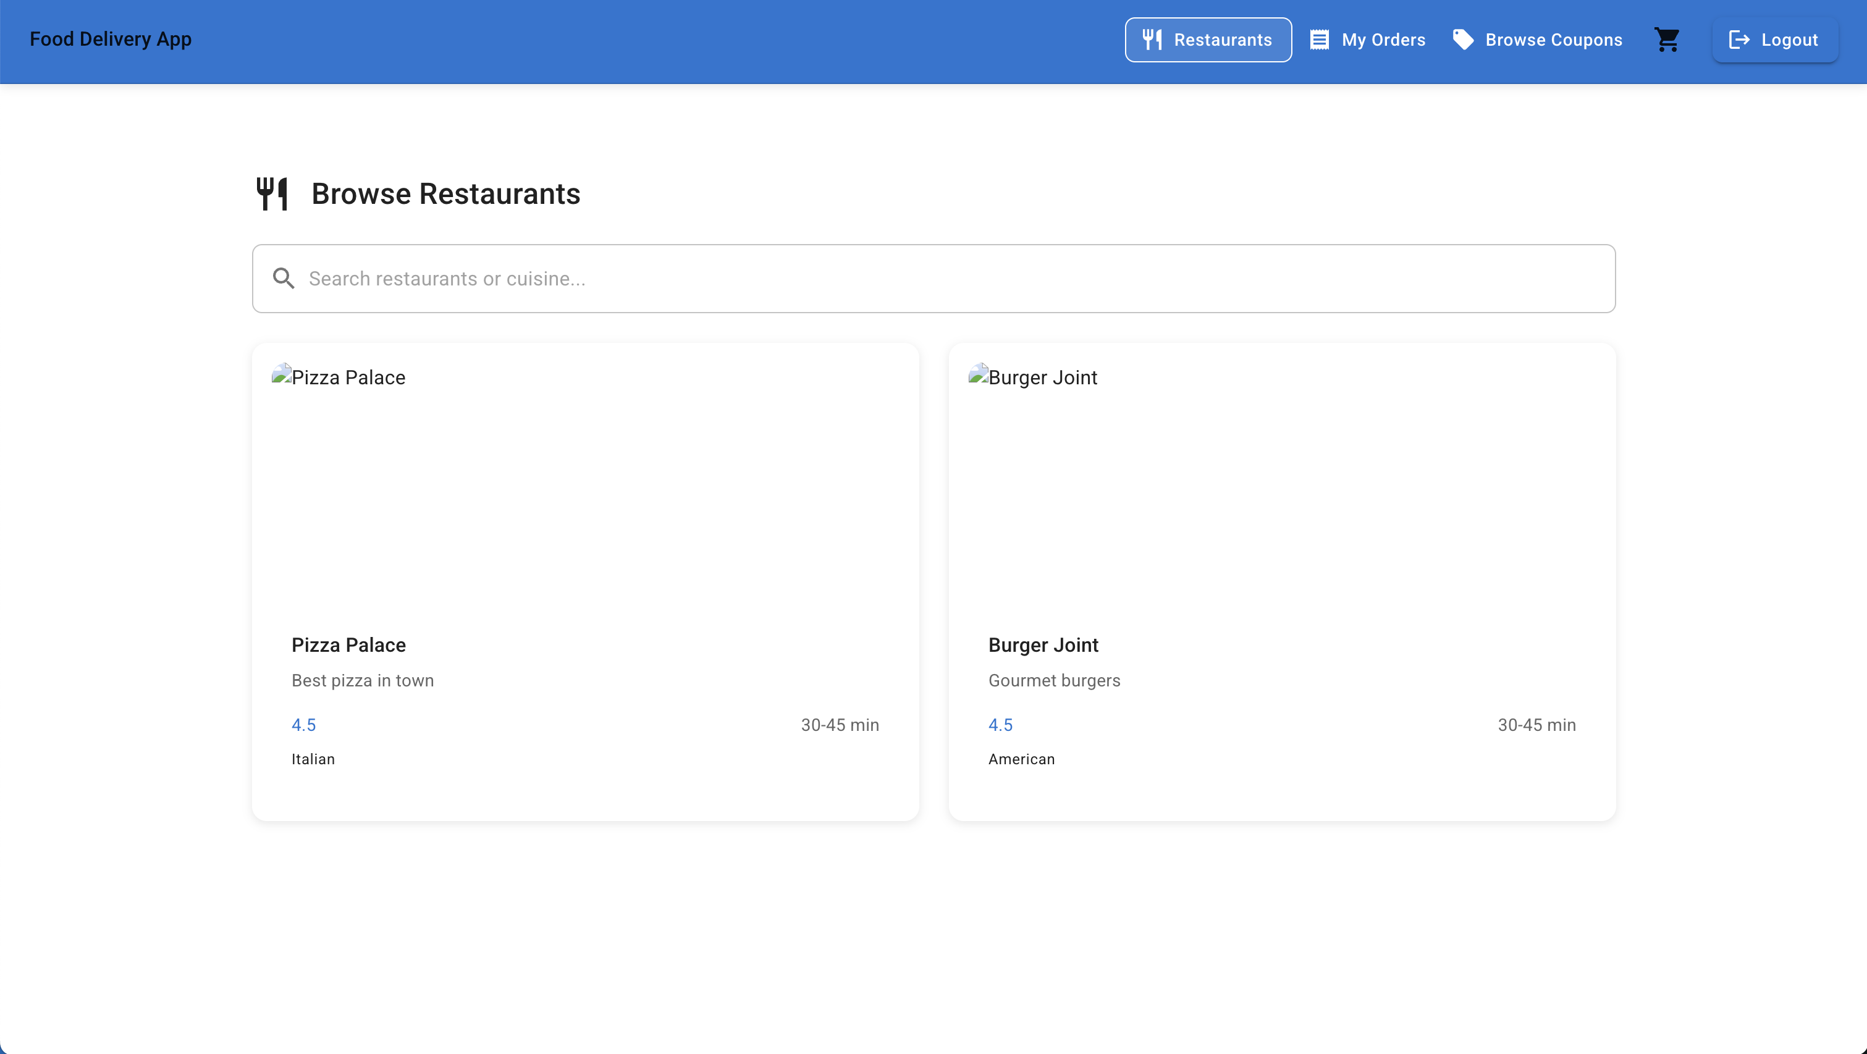
Task: Click the Italian cuisine tag
Action: 313,759
